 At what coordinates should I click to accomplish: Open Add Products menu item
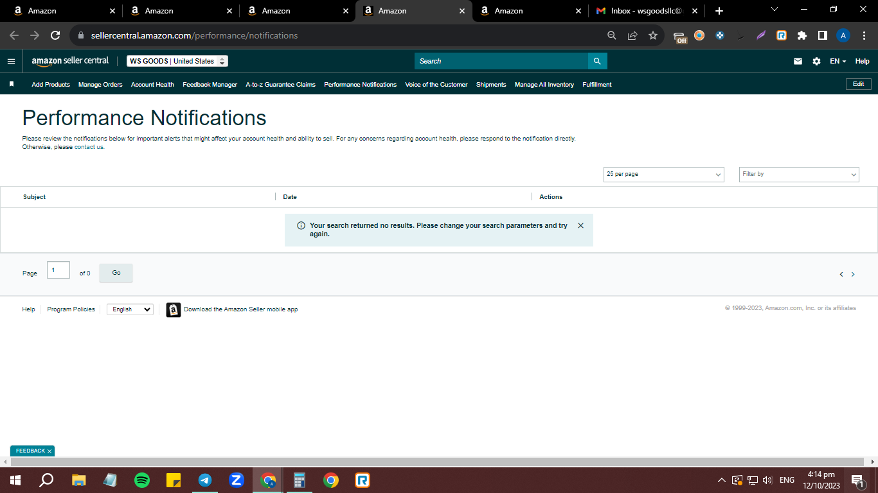pyautogui.click(x=51, y=84)
